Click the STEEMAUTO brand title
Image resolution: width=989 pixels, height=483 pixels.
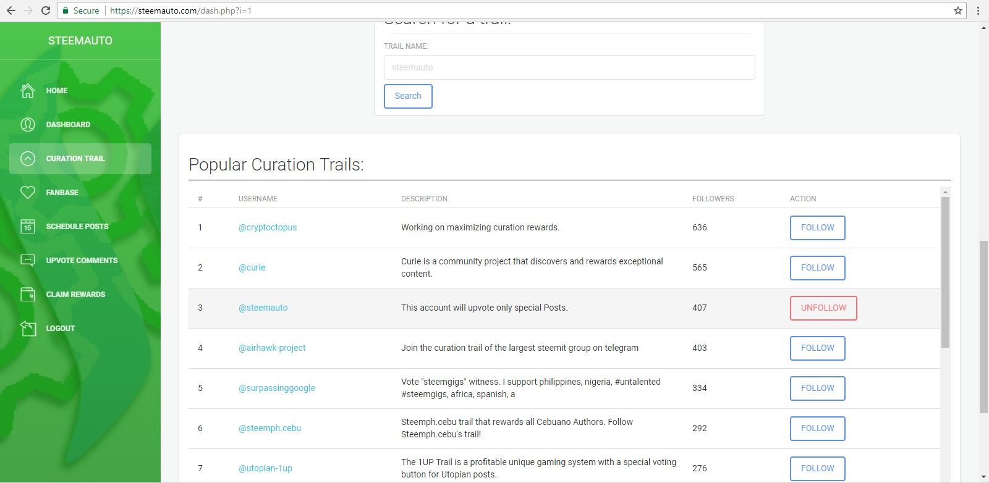pos(80,41)
